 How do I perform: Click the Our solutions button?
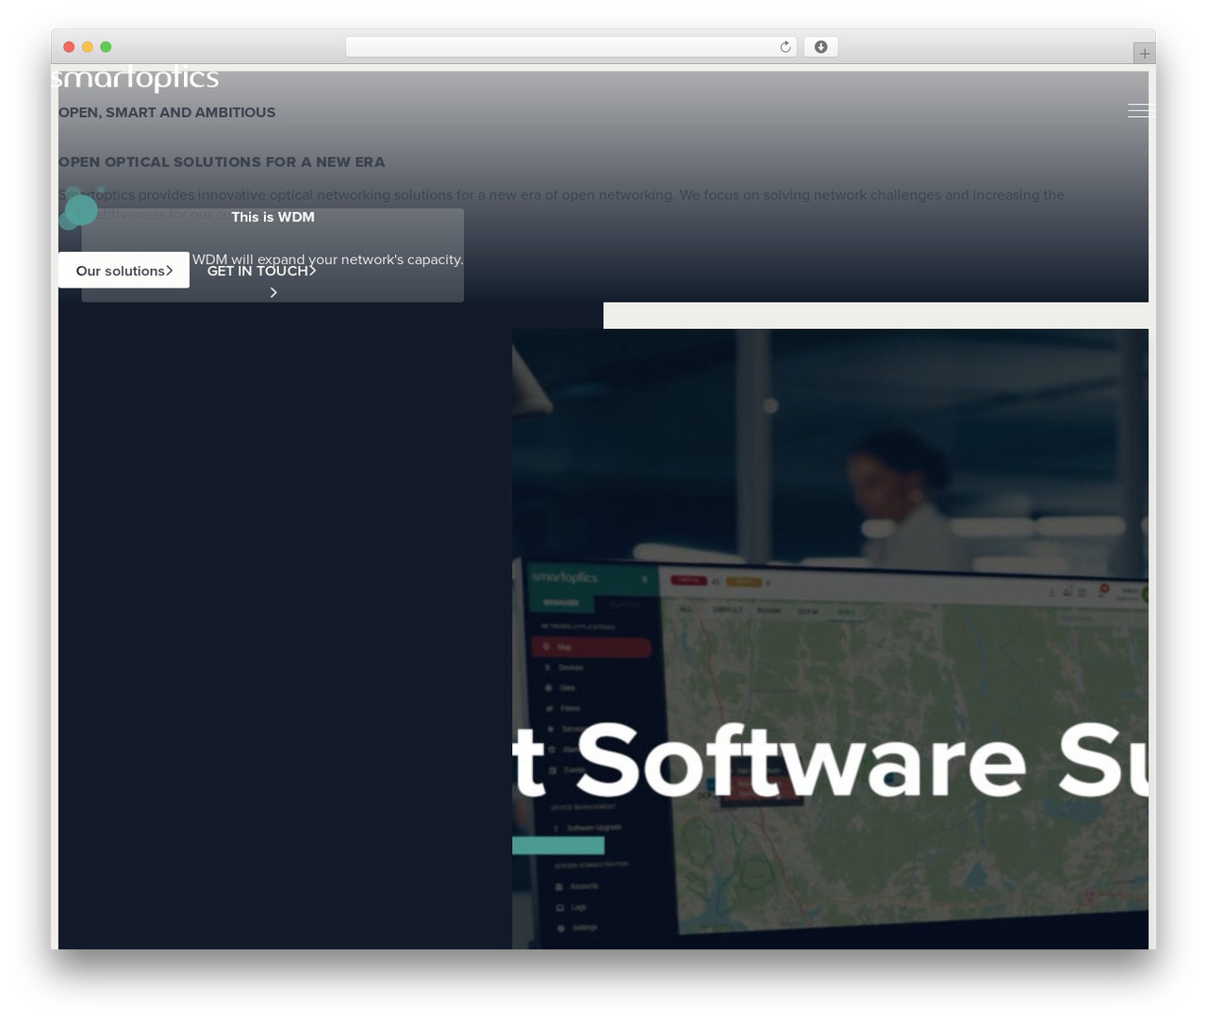point(124,271)
